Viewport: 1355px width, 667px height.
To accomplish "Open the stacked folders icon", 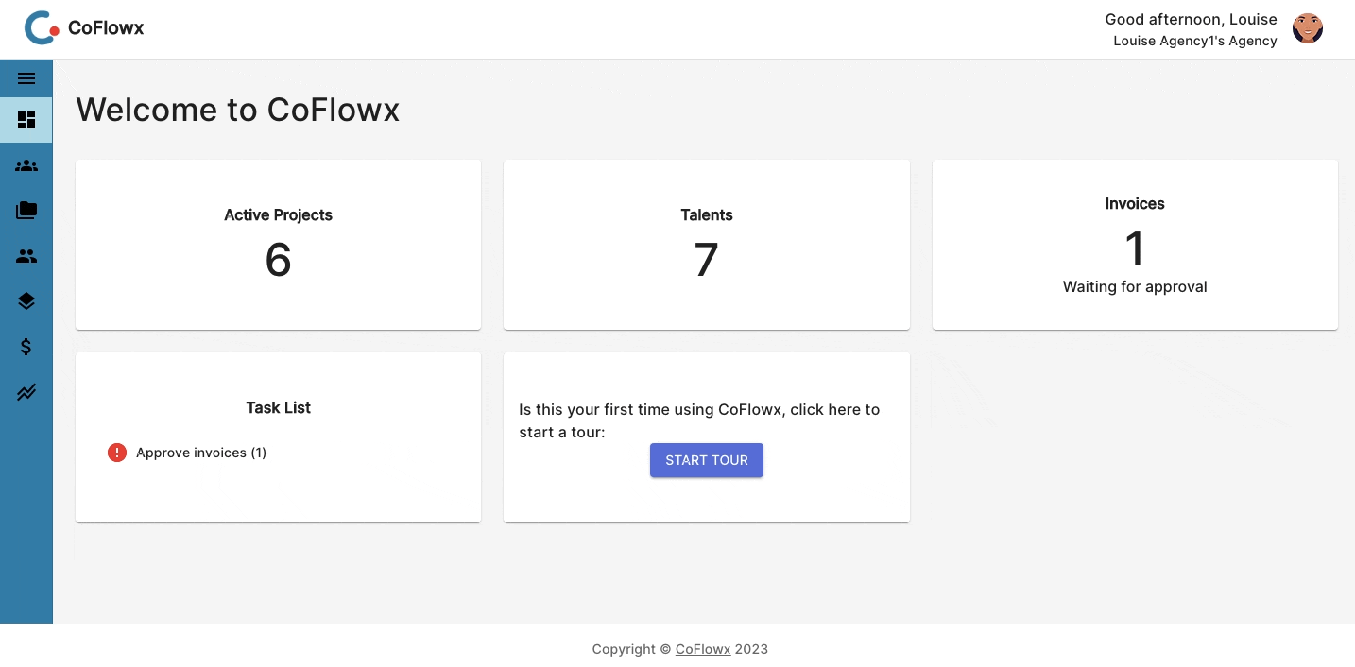I will pyautogui.click(x=26, y=211).
